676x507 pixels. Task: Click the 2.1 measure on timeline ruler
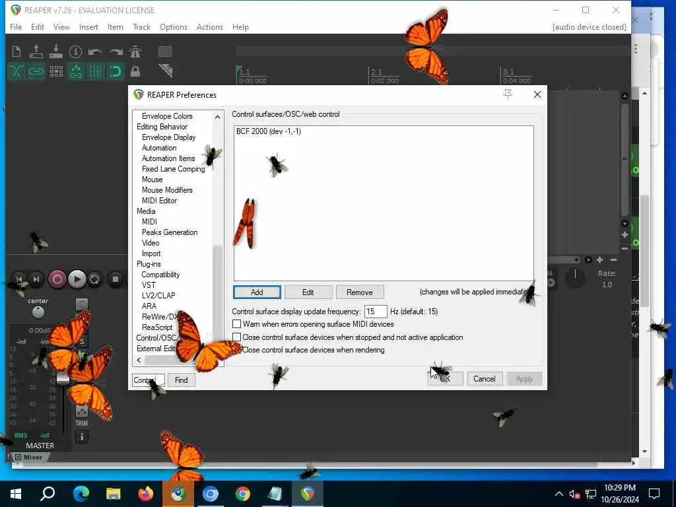376,71
